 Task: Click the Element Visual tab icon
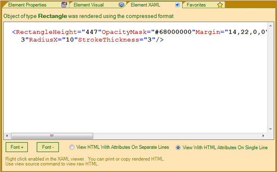[121, 5]
